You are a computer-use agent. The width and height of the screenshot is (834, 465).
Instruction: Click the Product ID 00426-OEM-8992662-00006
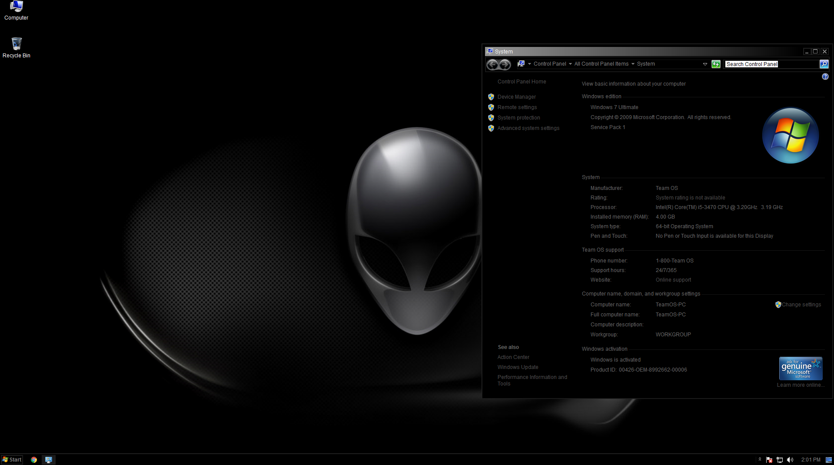[x=638, y=370]
